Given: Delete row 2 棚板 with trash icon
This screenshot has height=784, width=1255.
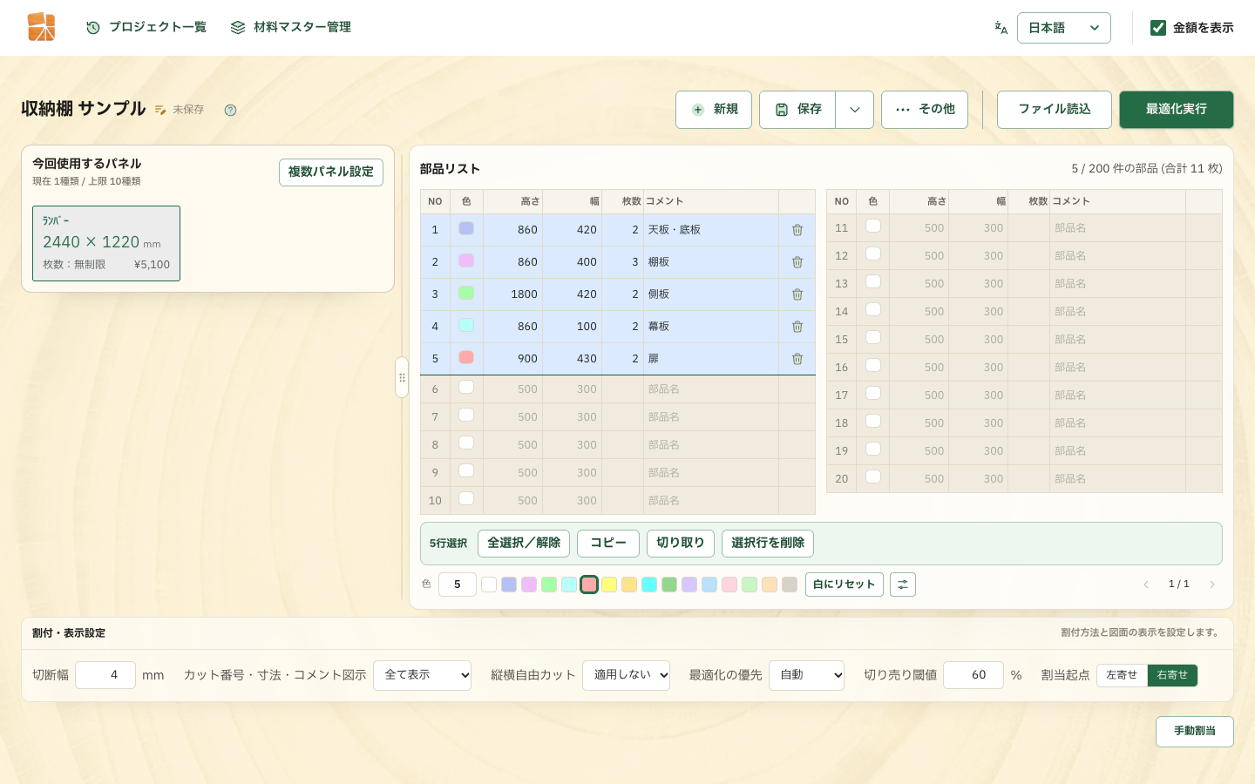Looking at the screenshot, I should (x=797, y=262).
